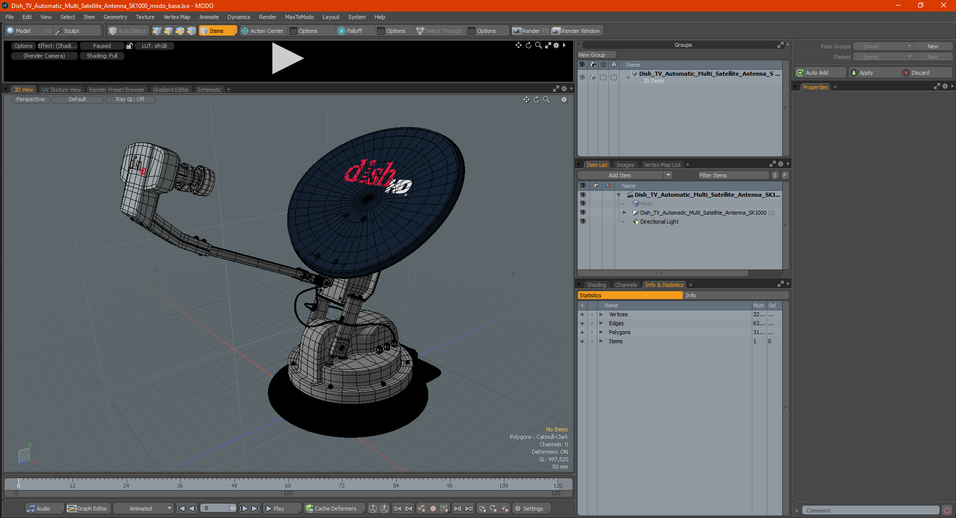The height and width of the screenshot is (518, 956).
Task: Open Render Window from the toolbar
Action: (x=577, y=31)
